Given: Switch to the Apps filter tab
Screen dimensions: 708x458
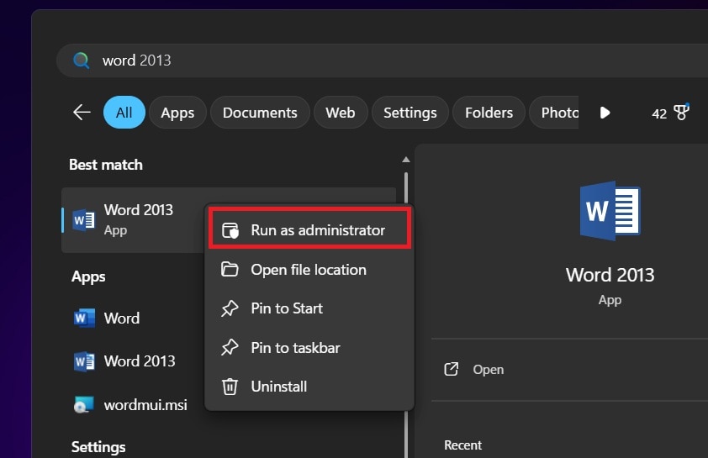Looking at the screenshot, I should pos(177,113).
